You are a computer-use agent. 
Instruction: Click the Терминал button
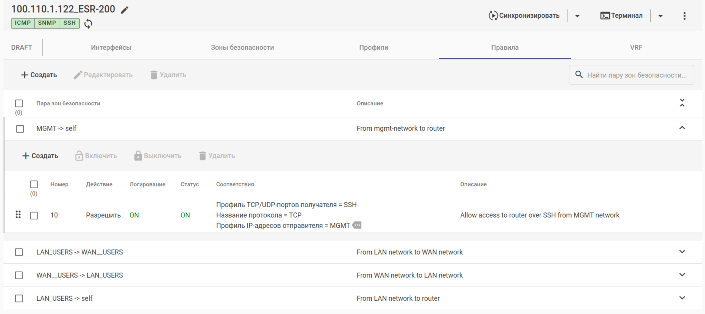click(x=621, y=16)
